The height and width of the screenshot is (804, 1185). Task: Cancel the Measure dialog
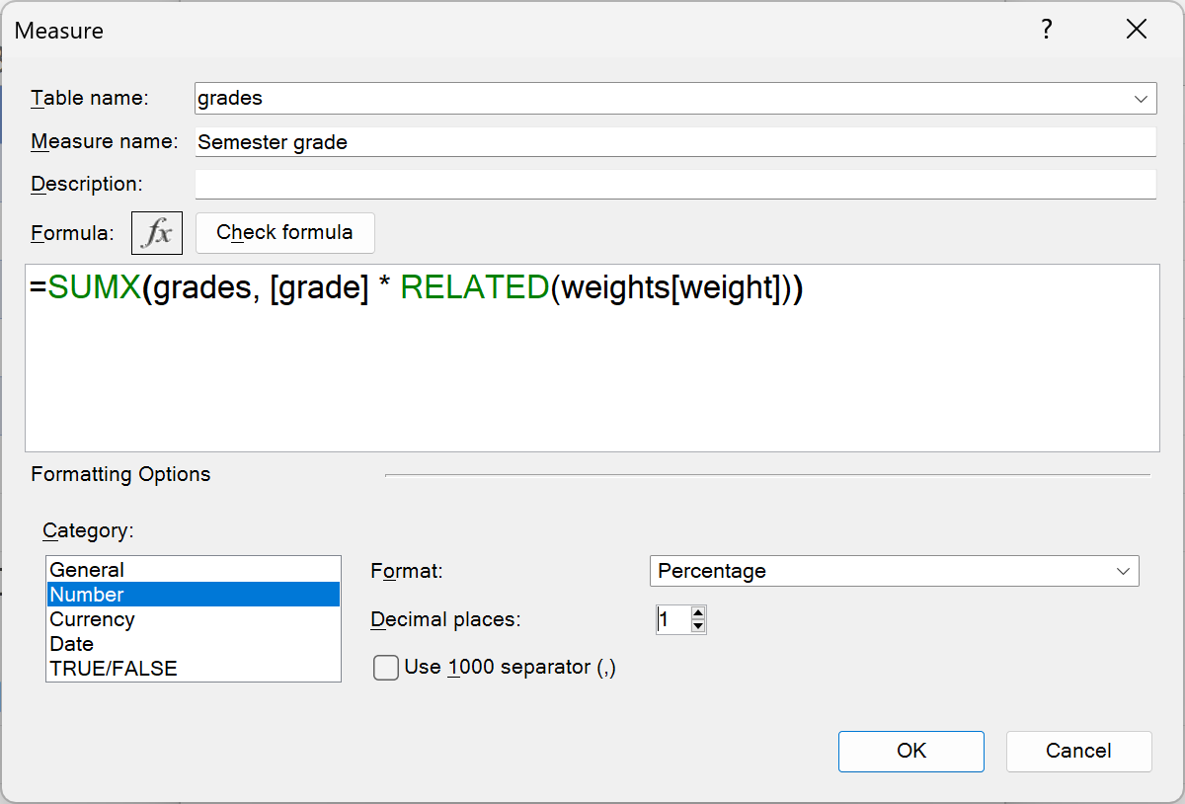click(x=1078, y=751)
